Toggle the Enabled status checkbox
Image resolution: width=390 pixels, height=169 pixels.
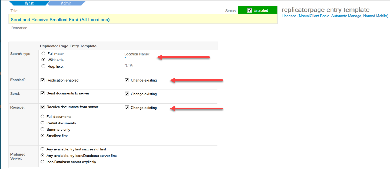(250, 10)
